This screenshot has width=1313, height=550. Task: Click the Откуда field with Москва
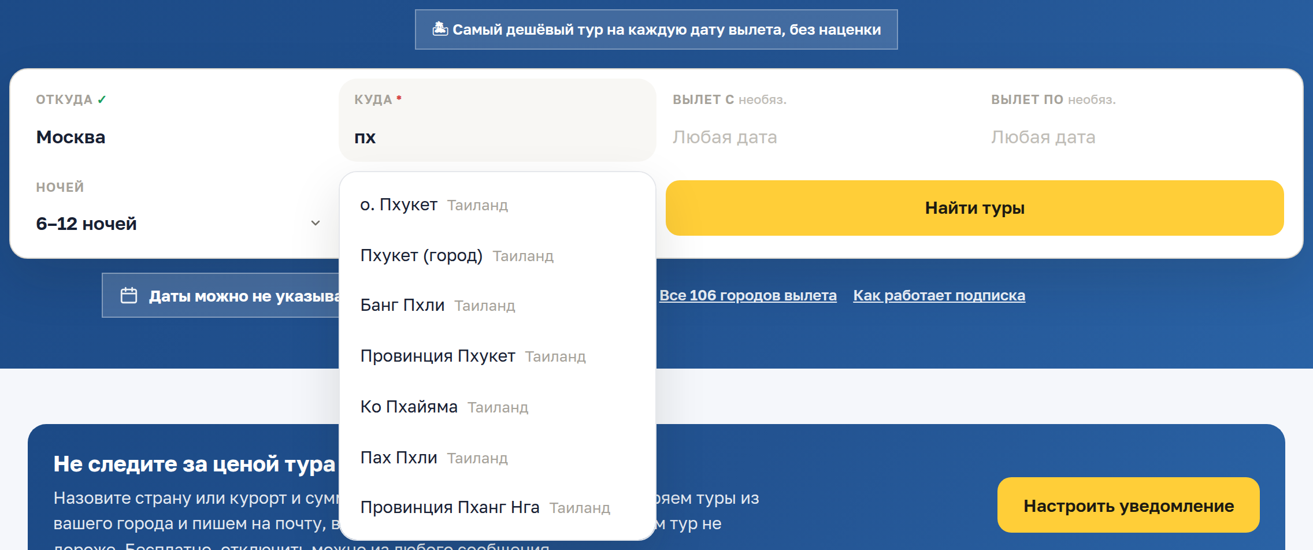(179, 120)
